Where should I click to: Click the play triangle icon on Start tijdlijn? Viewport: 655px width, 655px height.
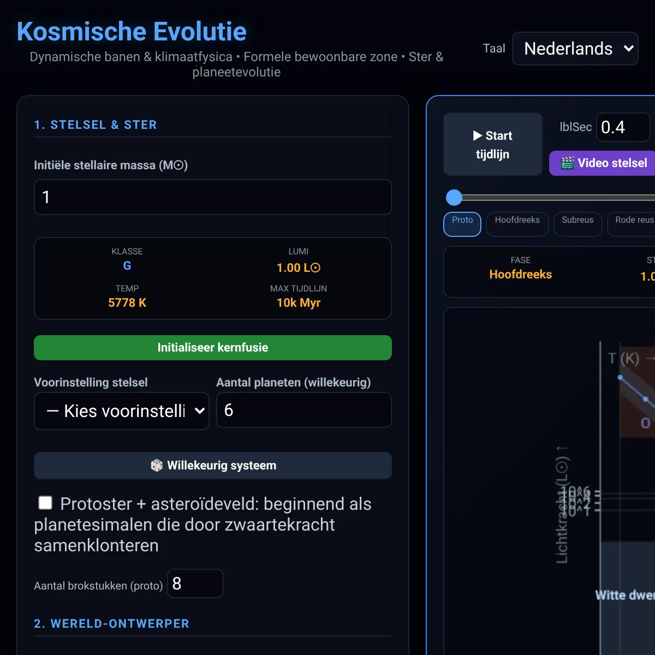[x=478, y=135]
